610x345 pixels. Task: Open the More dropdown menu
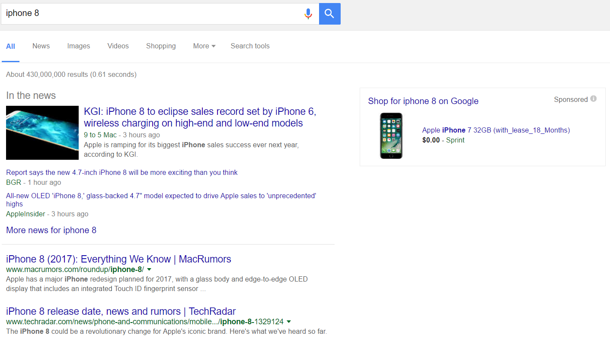[204, 46]
